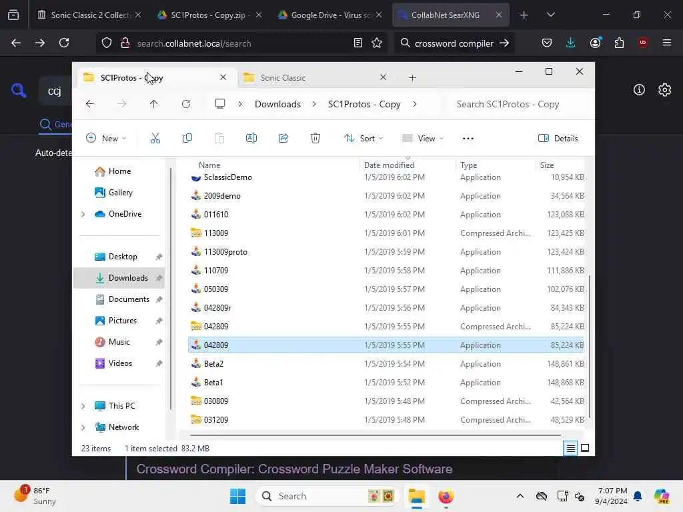Toggle the Details pane button

[x=558, y=139]
